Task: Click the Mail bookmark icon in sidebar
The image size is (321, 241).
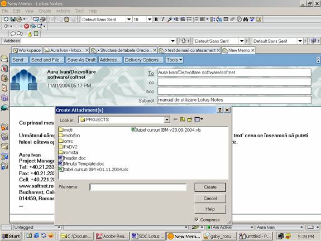Action: click(4, 59)
